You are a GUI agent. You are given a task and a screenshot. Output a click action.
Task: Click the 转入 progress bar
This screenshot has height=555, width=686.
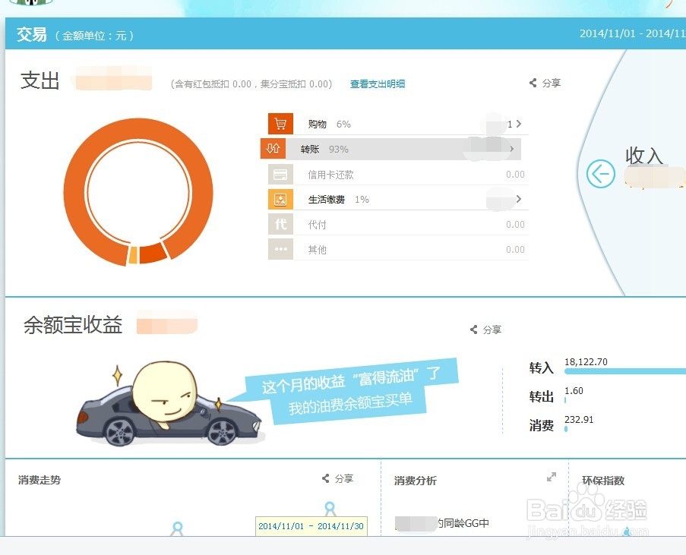tap(625, 371)
